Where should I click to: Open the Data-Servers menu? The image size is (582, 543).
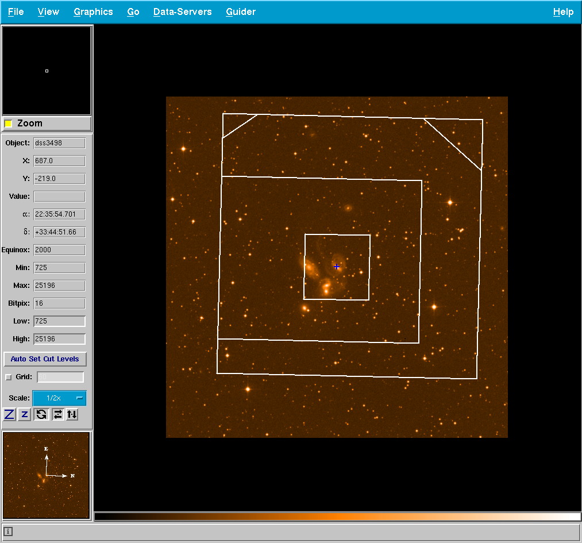[183, 12]
